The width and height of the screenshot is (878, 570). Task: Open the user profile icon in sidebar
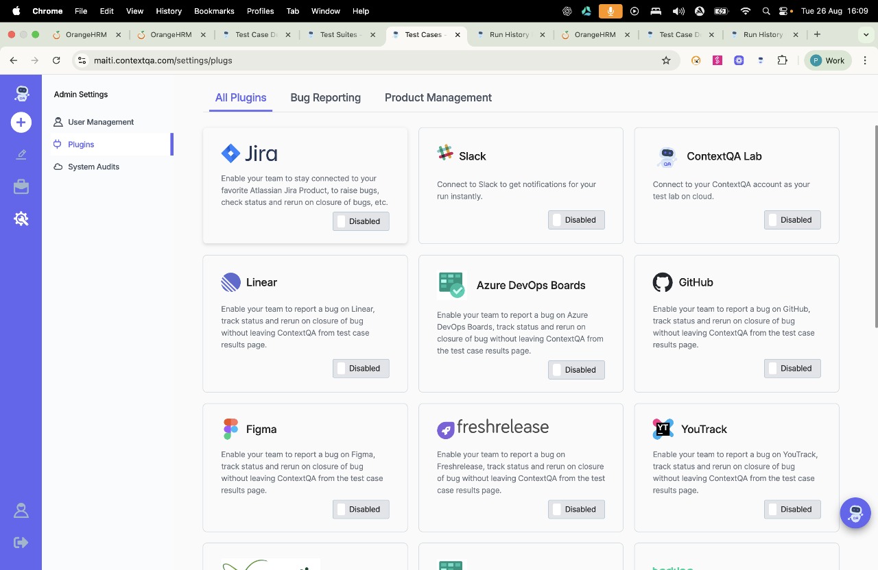[21, 511]
